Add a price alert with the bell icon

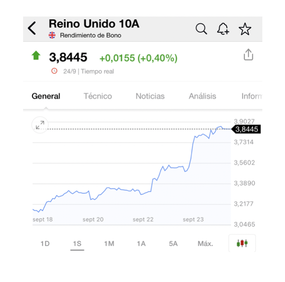223,29
